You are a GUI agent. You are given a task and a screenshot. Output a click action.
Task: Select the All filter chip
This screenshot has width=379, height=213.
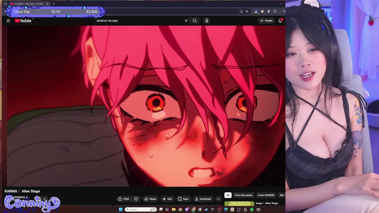point(228,195)
